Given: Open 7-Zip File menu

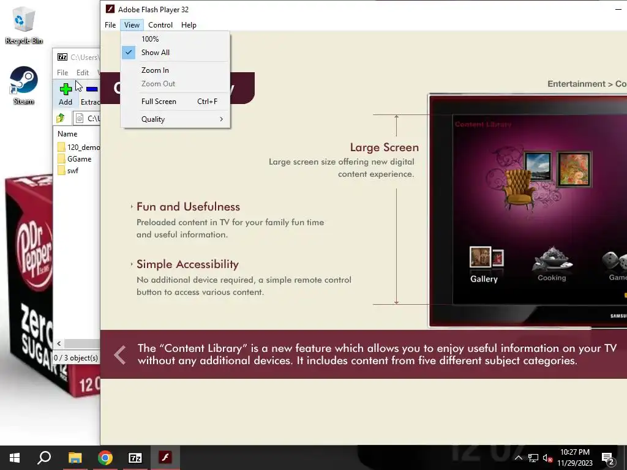Looking at the screenshot, I should (62, 73).
